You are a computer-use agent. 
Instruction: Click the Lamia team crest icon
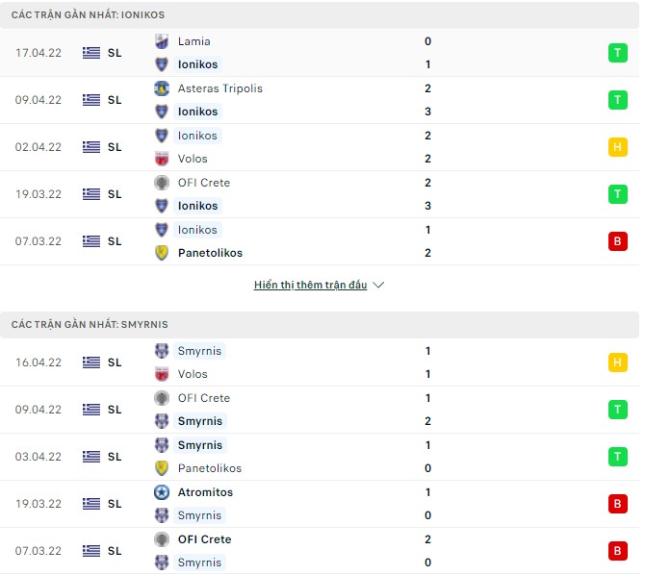pyautogui.click(x=162, y=41)
